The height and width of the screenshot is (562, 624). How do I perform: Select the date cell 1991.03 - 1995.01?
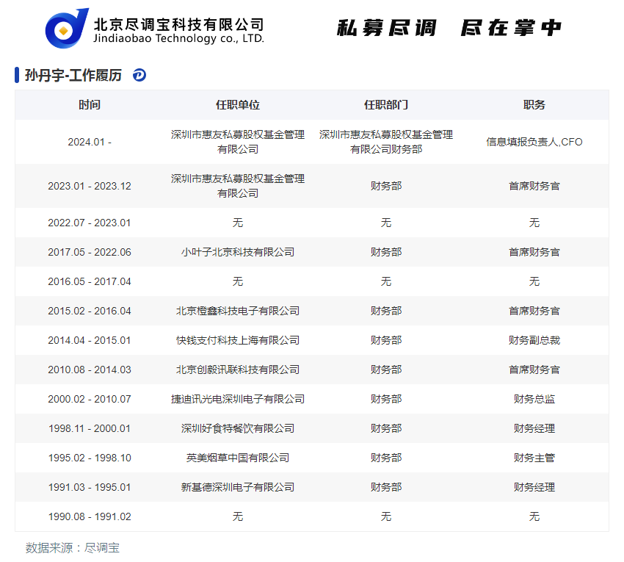pos(90,488)
